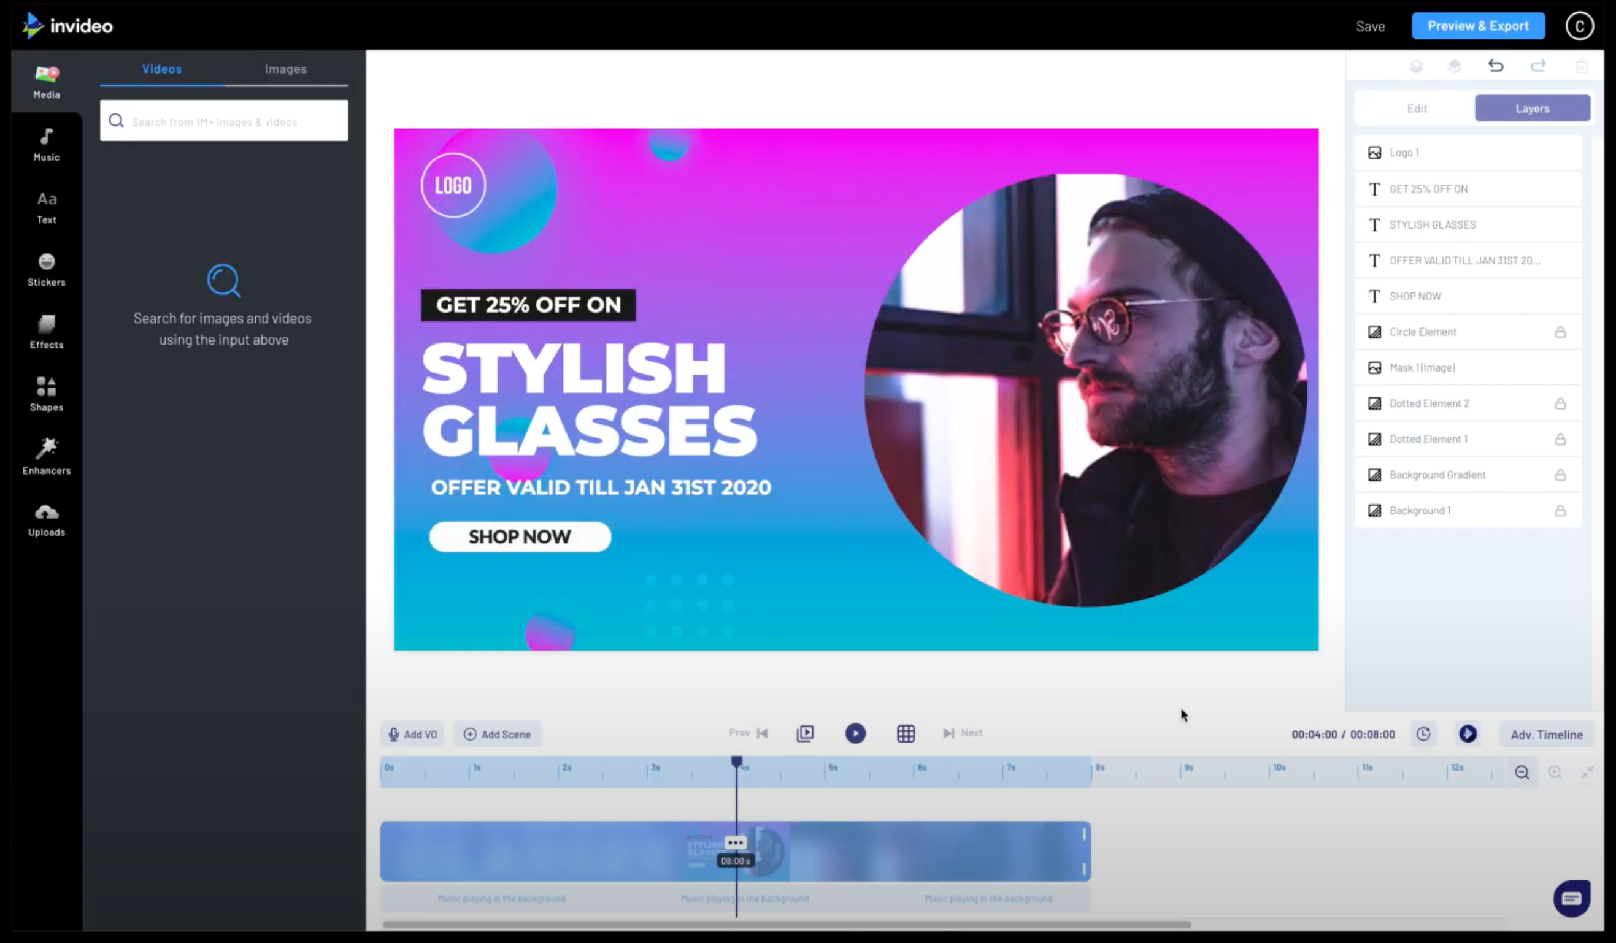Click the play button in timeline controls
Screen dimensions: 1616x943
click(856, 733)
